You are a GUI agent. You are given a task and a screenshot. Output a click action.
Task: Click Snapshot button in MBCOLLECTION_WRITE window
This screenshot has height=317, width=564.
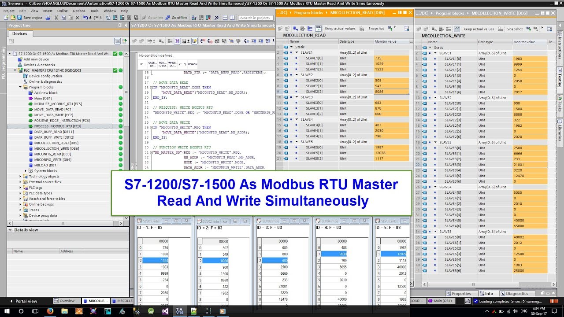pos(515,29)
